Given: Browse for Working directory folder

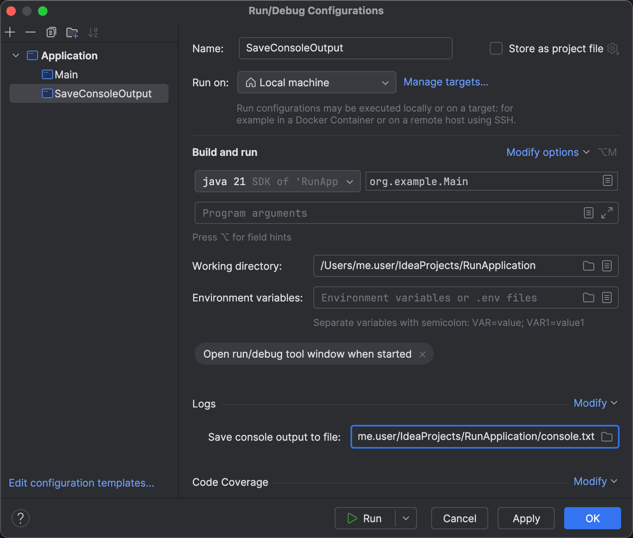Looking at the screenshot, I should [588, 266].
